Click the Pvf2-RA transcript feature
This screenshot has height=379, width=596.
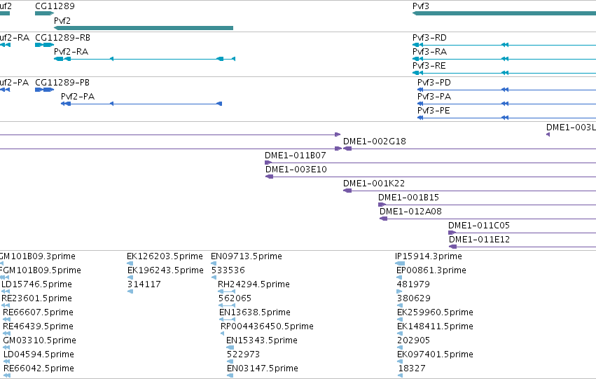[144, 59]
